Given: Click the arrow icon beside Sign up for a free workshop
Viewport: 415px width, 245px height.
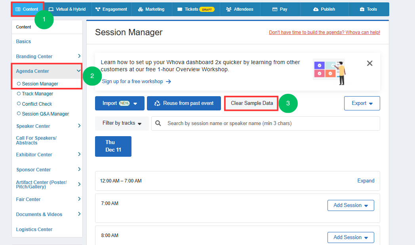Looking at the screenshot, I should pyautogui.click(x=168, y=82).
